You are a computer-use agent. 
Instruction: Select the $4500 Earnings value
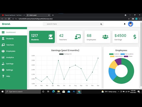click(x=120, y=36)
